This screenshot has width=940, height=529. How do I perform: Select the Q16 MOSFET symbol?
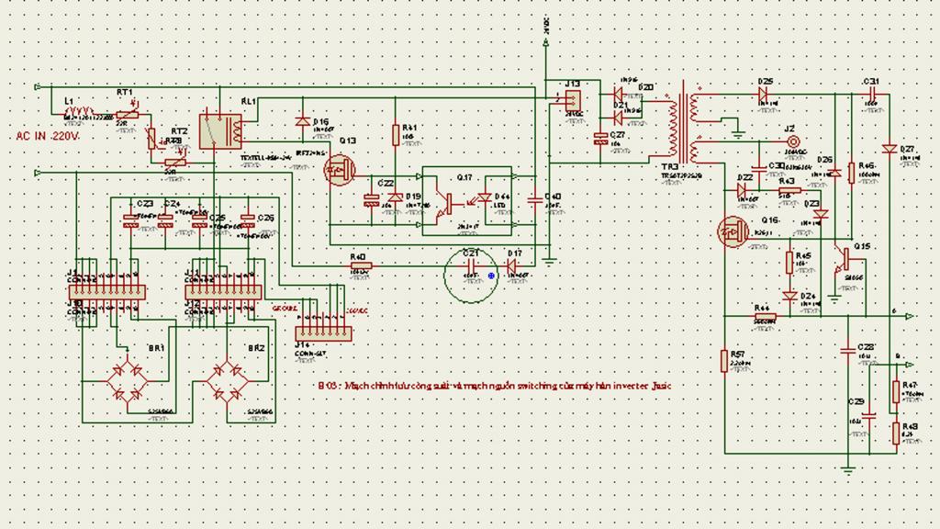tap(733, 231)
